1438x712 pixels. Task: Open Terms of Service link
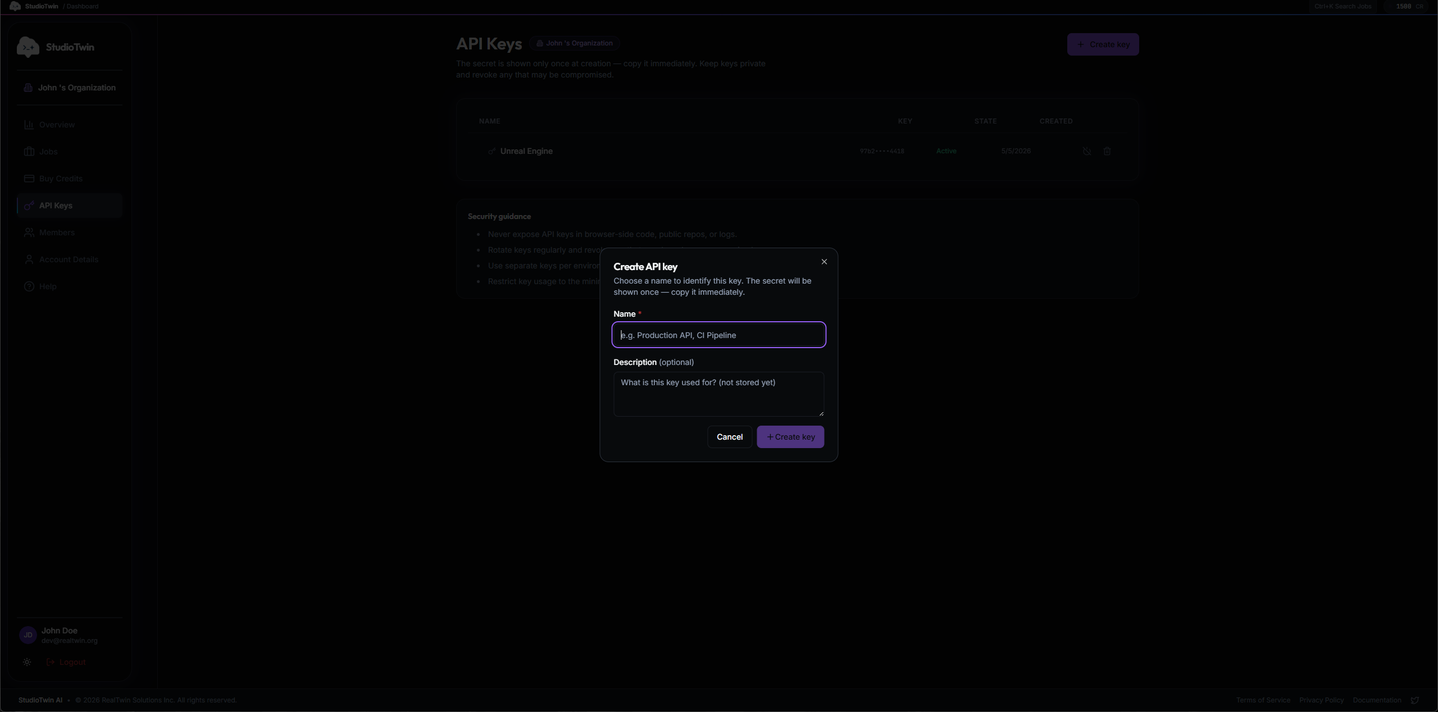pos(1263,700)
